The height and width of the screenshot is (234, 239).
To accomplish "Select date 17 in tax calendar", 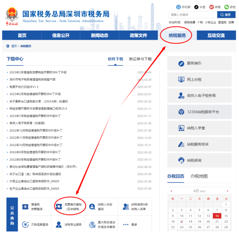I will [182, 221].
